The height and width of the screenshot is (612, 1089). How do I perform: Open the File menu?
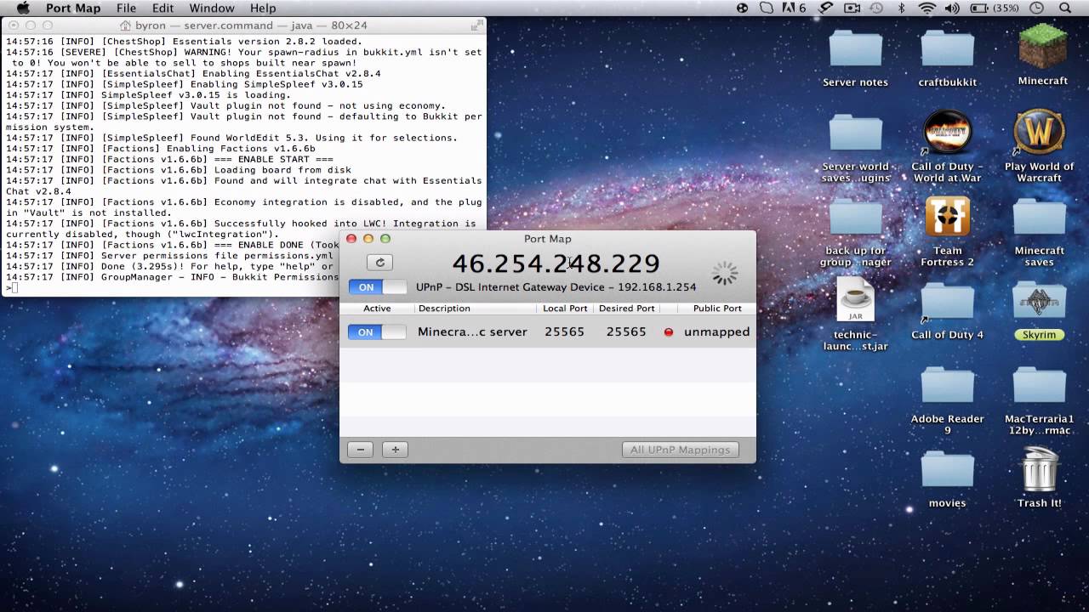126,8
